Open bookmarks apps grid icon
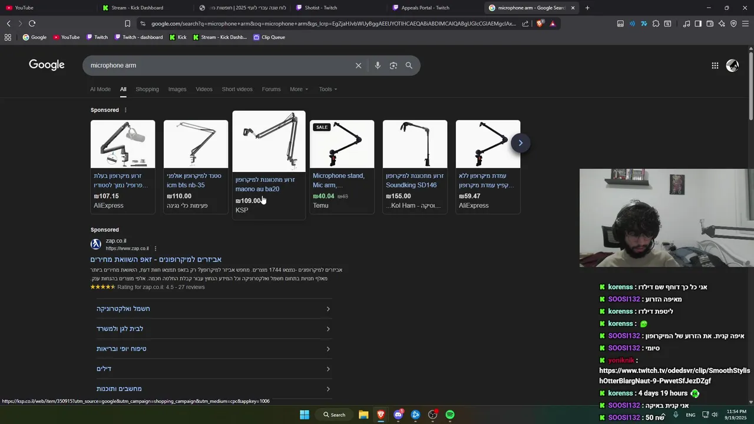Image resolution: width=754 pixels, height=424 pixels. [8, 37]
